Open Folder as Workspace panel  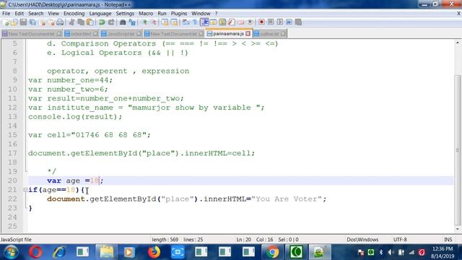240,22
